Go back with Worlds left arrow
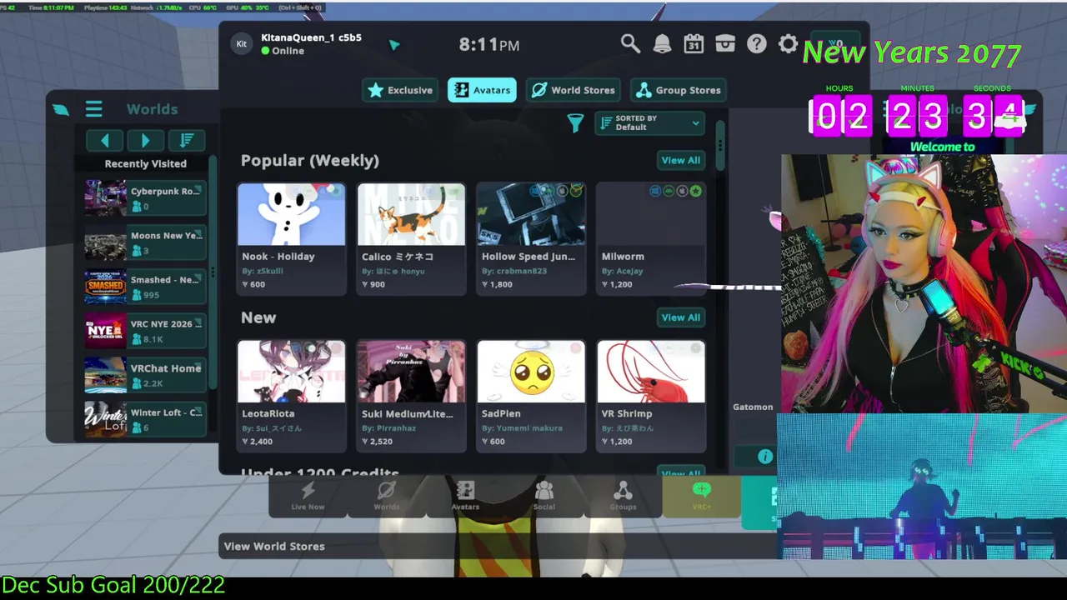The image size is (1067, 600). [x=105, y=140]
